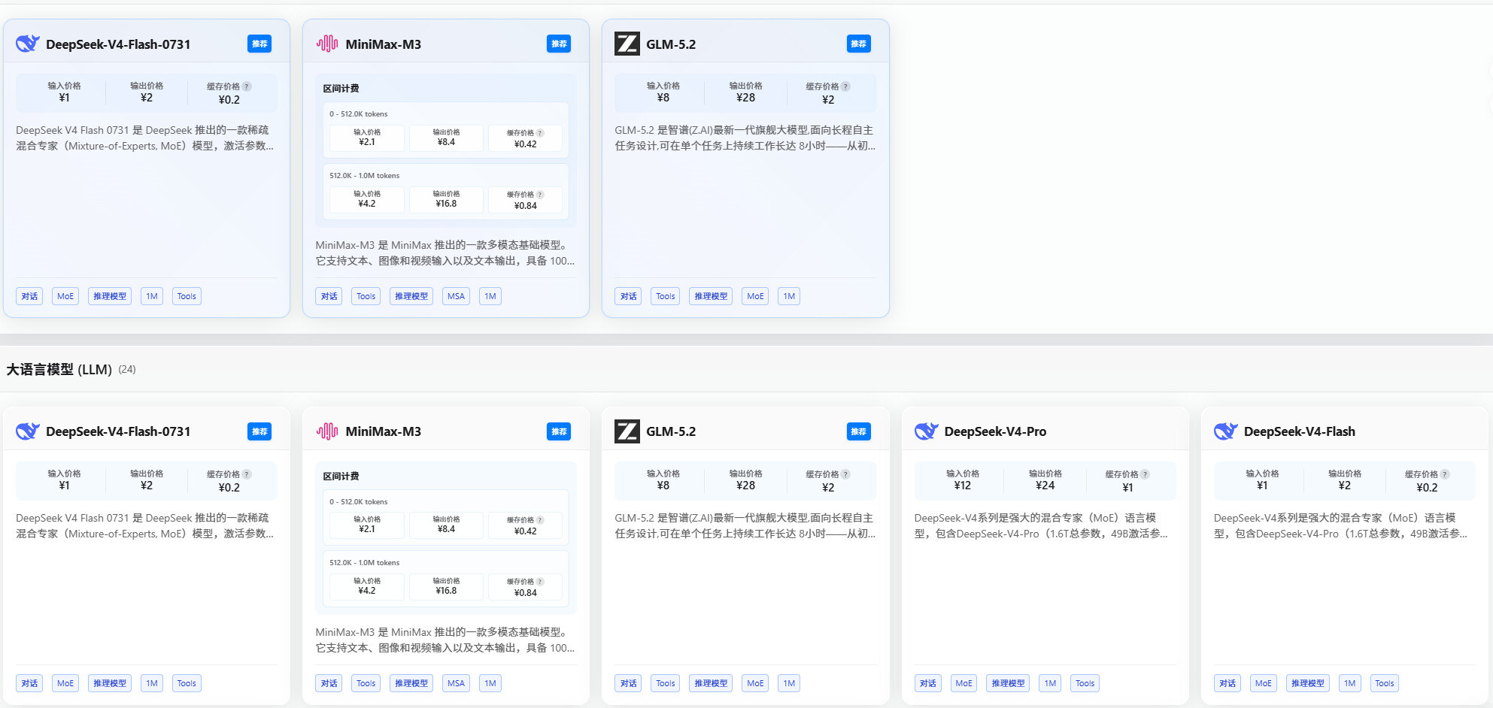This screenshot has width=1493, height=708.
Task: Click the '0 - 512.0K tokens' label on top-row MiniMax-M3
Action: coord(359,114)
